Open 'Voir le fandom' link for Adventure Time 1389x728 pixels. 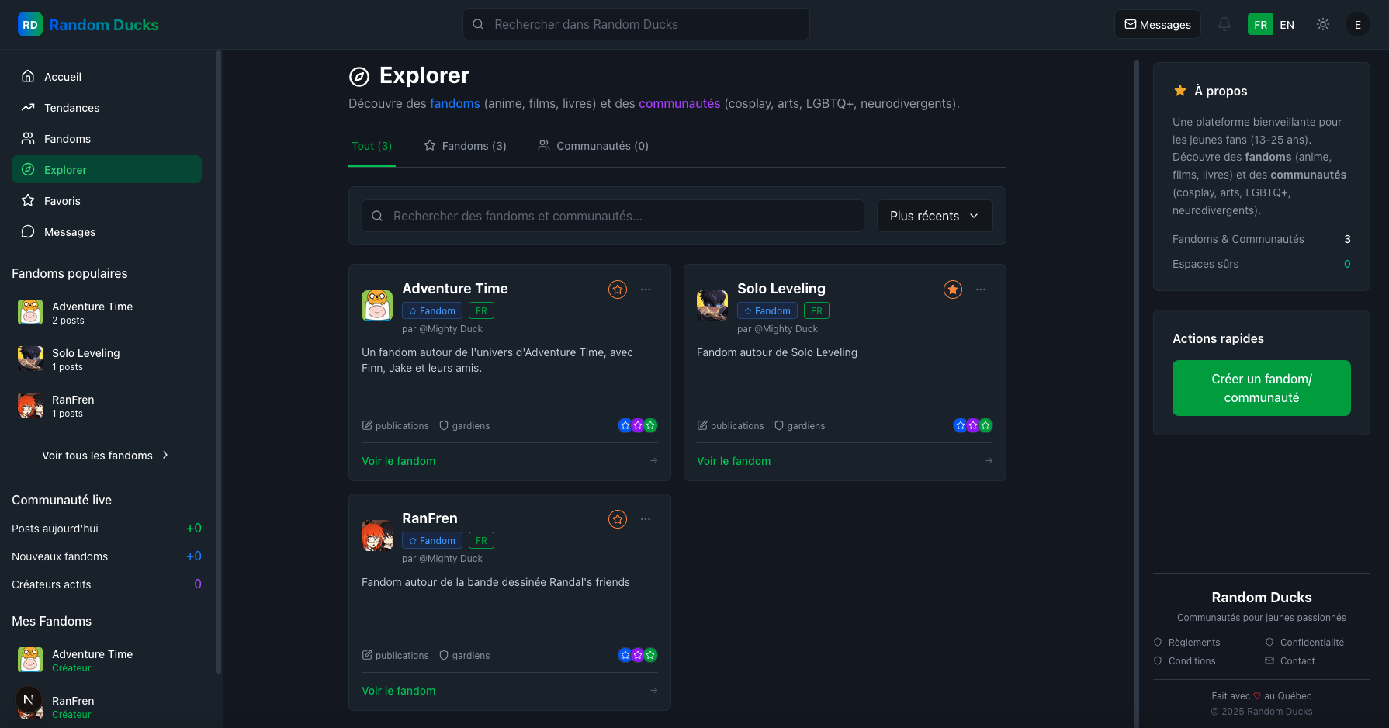398,460
